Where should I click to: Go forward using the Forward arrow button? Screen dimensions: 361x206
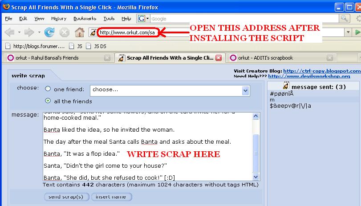click(29, 32)
